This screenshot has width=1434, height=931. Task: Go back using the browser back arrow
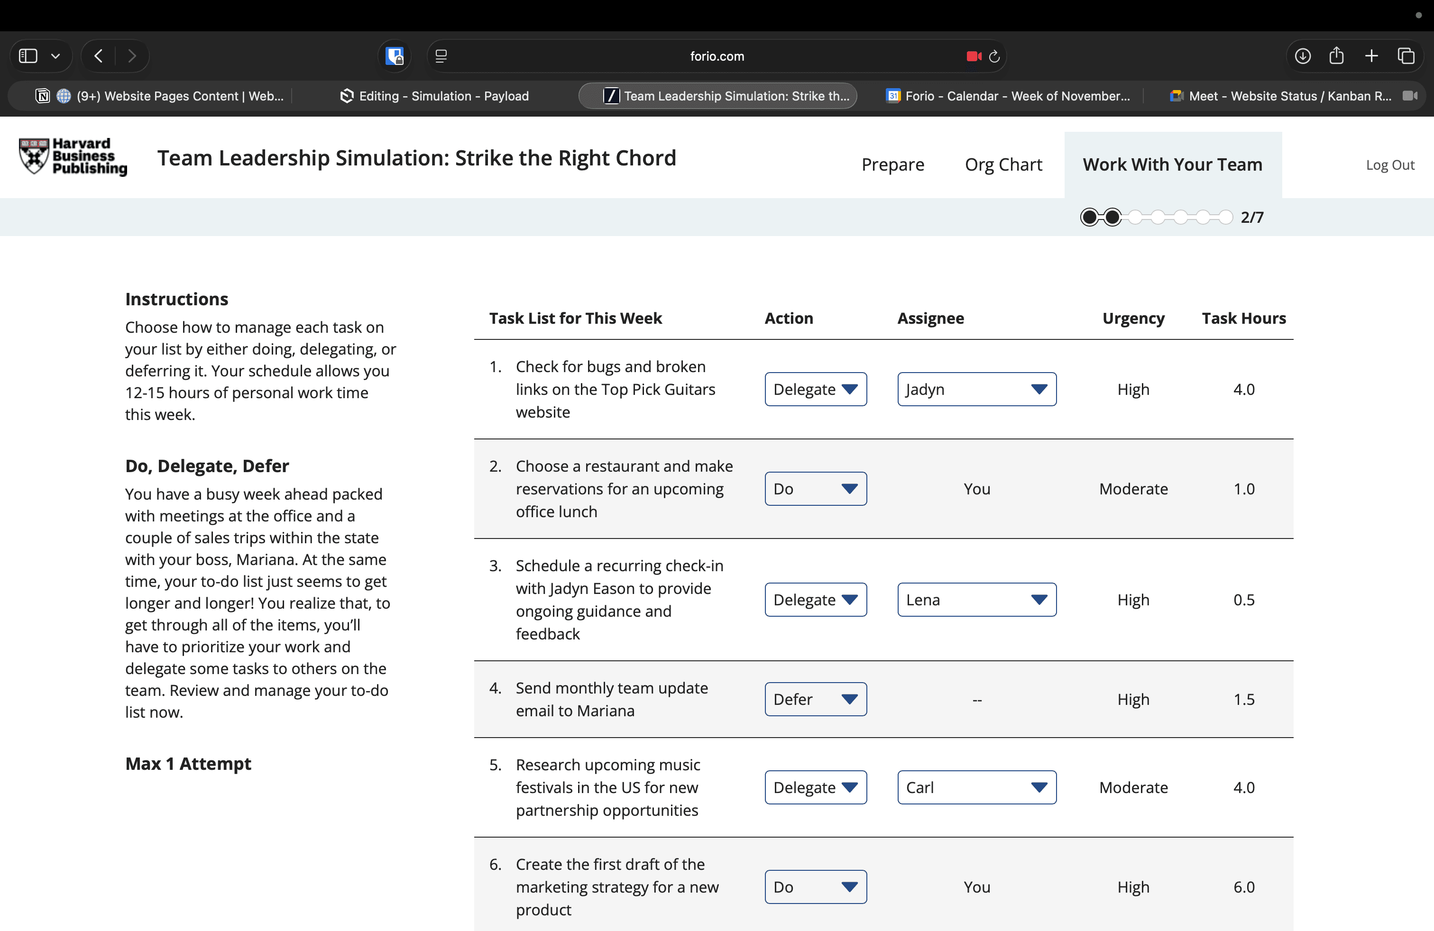[99, 56]
